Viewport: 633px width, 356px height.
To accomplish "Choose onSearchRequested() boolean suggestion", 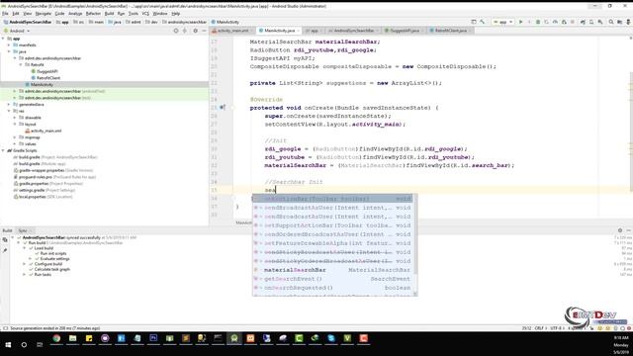I will coord(333,288).
